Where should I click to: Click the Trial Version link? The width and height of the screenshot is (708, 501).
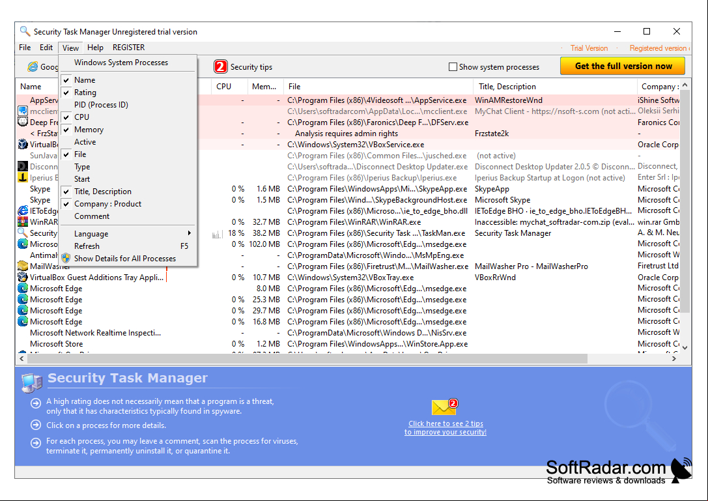point(589,48)
